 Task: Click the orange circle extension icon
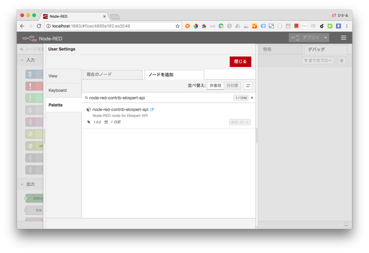[187, 26]
